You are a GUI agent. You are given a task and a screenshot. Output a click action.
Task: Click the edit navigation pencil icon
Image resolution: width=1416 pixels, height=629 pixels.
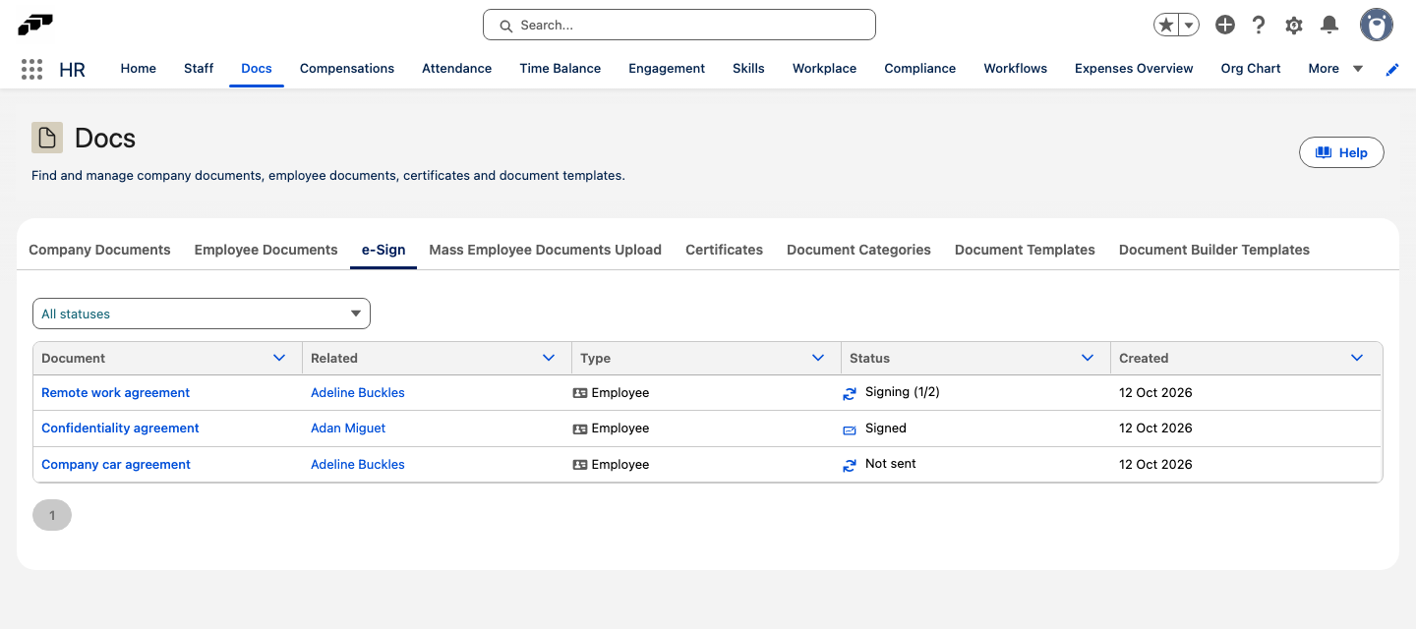click(x=1392, y=69)
